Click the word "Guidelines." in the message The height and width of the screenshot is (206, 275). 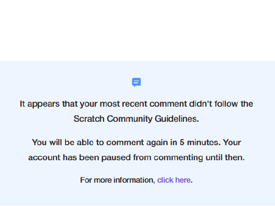coord(177,119)
